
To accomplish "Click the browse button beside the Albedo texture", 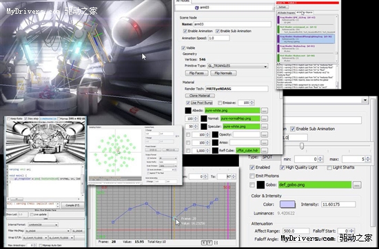I will pos(265,111).
